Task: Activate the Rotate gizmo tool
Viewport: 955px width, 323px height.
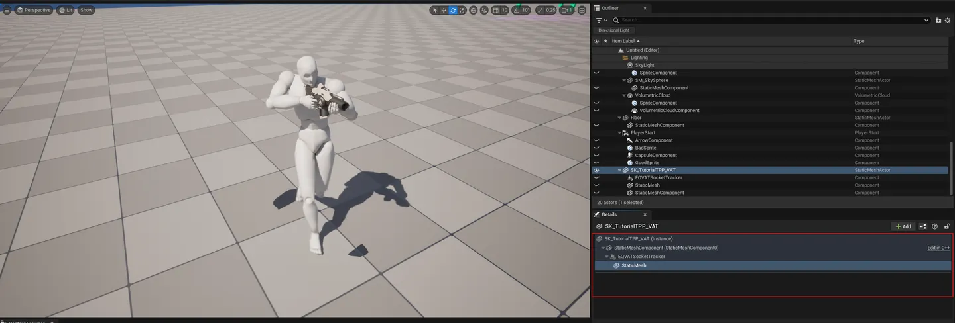Action: coord(453,10)
